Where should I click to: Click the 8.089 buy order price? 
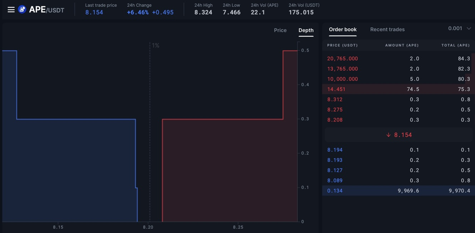[x=335, y=181]
